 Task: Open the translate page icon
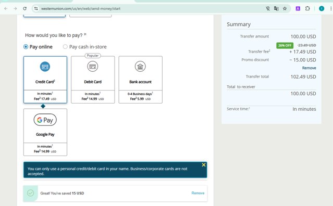(276, 8)
